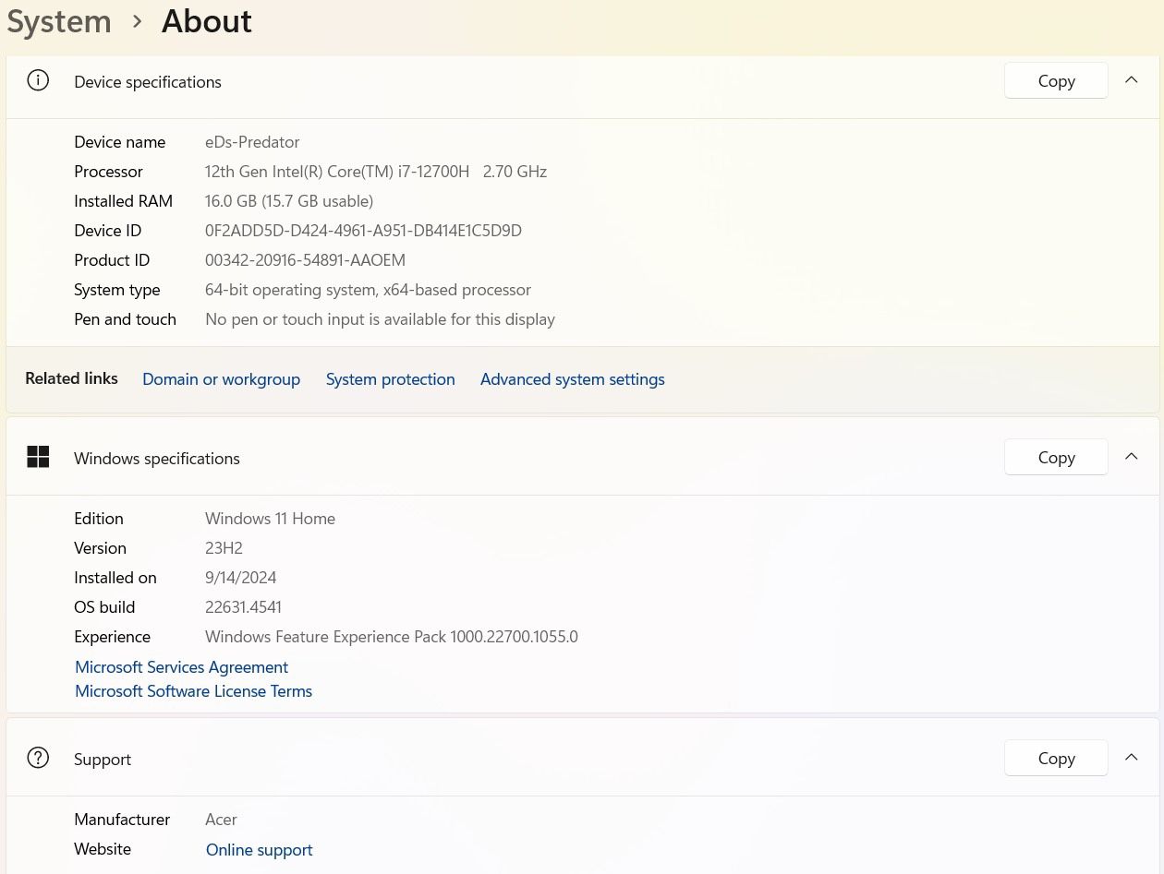This screenshot has width=1164, height=874.
Task: Click the Device ID label
Action: pyautogui.click(x=107, y=231)
